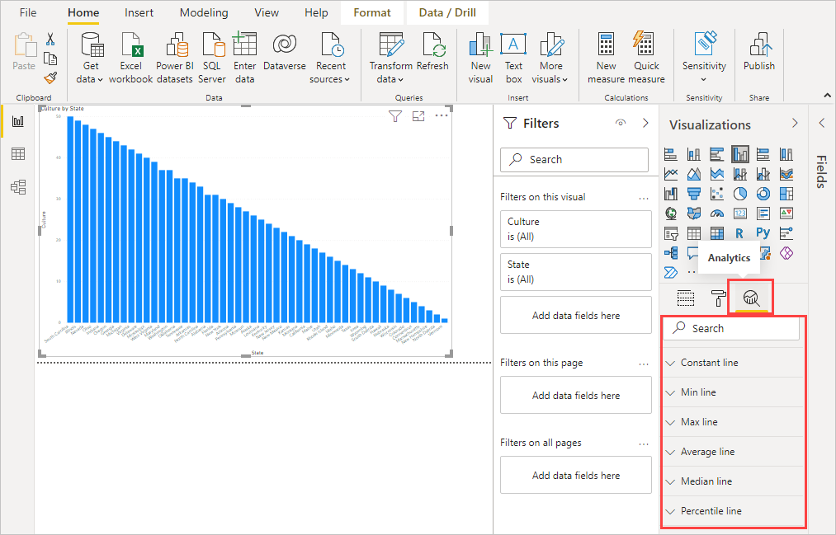Select the Pie chart visual
The height and width of the screenshot is (535, 836).
pos(740,193)
